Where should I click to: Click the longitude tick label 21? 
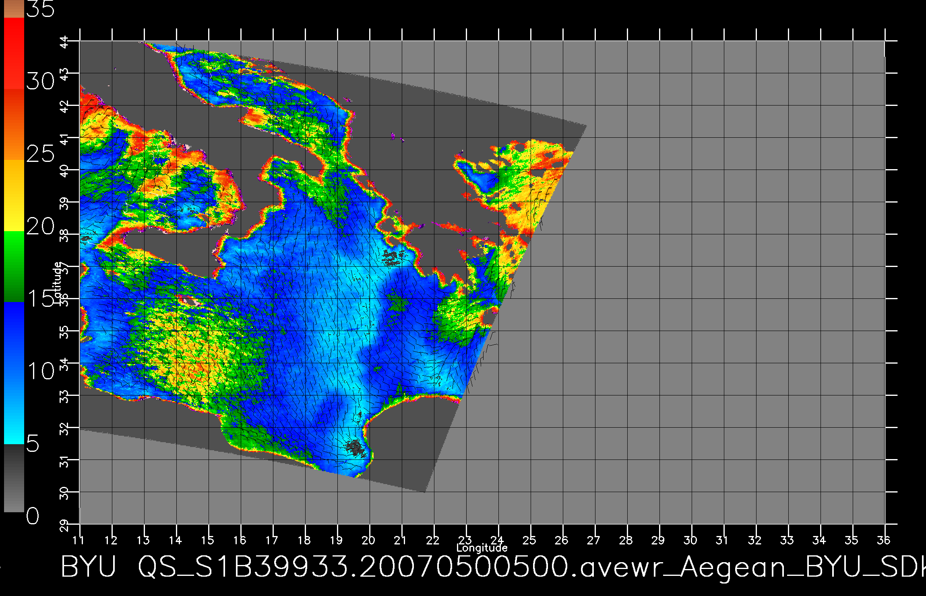pyautogui.click(x=400, y=540)
